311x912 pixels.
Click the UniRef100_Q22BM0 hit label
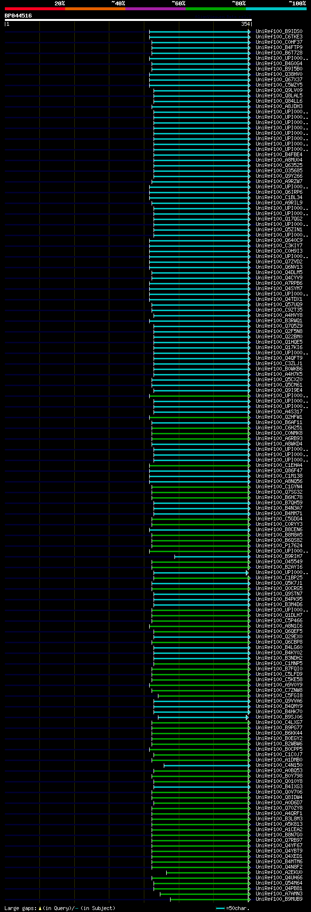tap(279, 337)
